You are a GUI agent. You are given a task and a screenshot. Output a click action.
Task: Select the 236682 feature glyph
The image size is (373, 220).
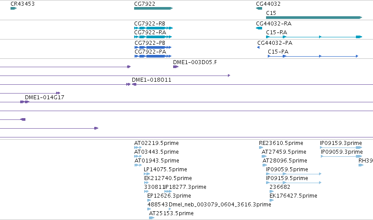click(x=271, y=191)
